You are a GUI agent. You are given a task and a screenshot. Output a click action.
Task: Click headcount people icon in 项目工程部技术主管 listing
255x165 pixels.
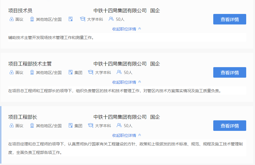click(x=119, y=73)
